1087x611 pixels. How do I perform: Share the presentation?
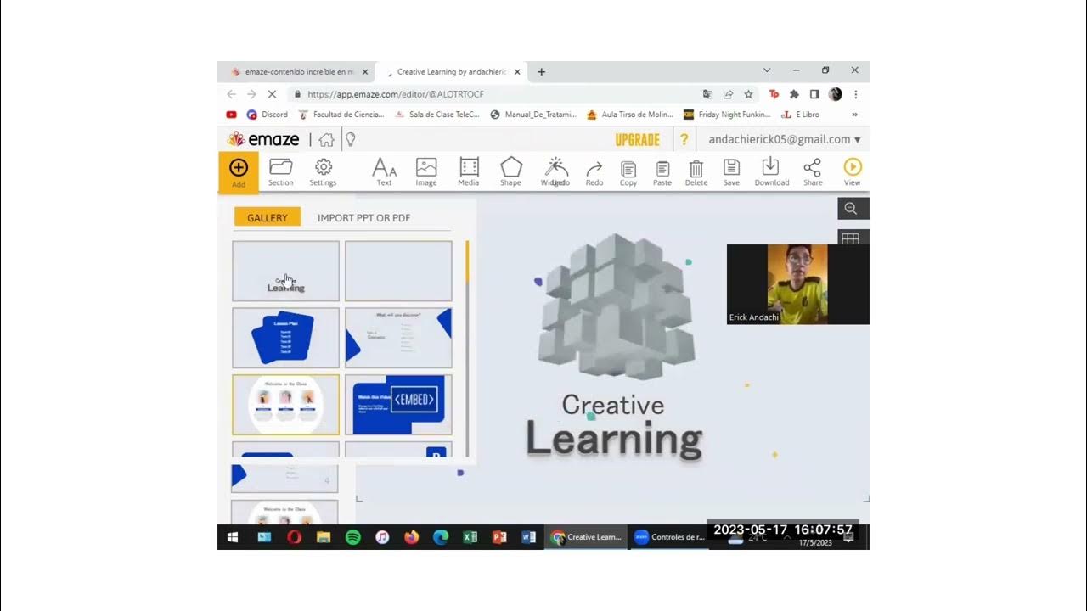(813, 172)
